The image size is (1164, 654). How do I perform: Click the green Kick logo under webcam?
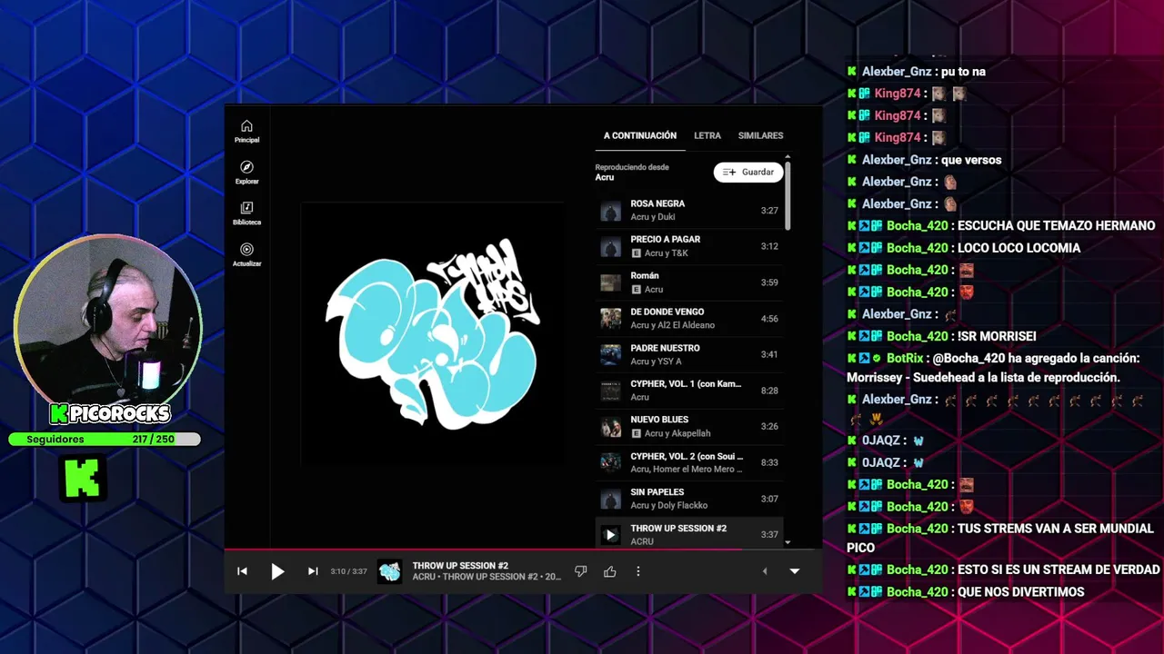coord(83,479)
